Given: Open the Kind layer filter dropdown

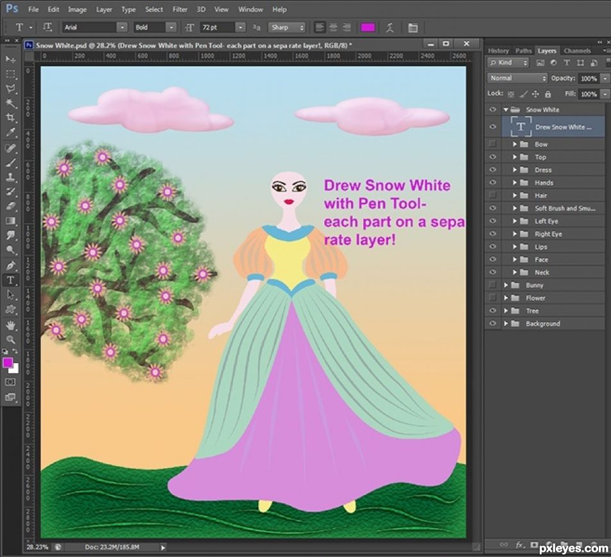Looking at the screenshot, I should 508,63.
